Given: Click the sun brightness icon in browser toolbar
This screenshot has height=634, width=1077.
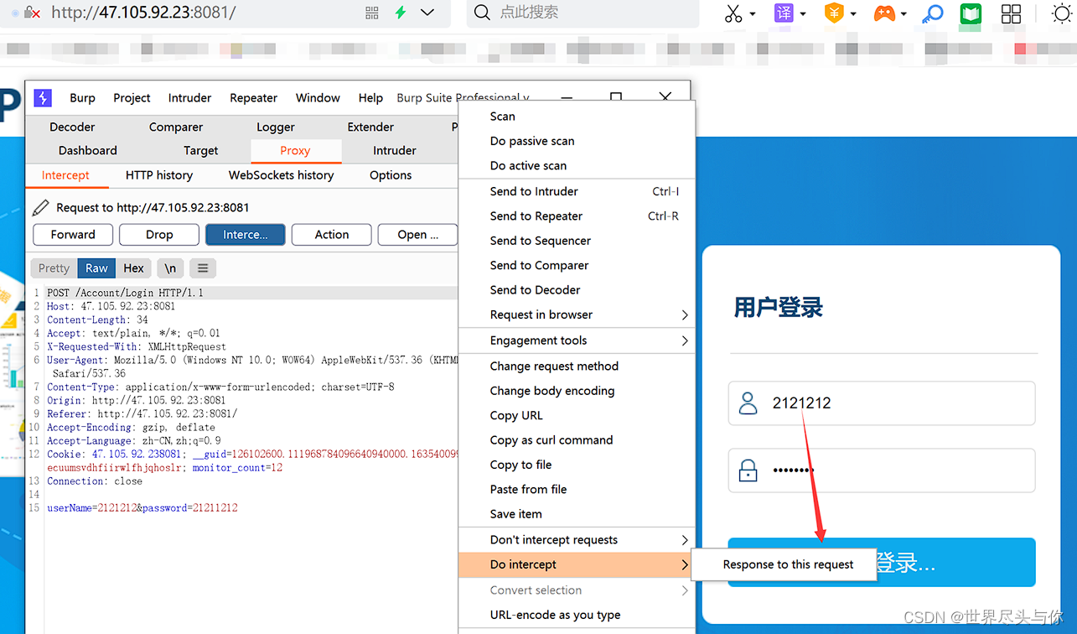Looking at the screenshot, I should tap(1061, 13).
